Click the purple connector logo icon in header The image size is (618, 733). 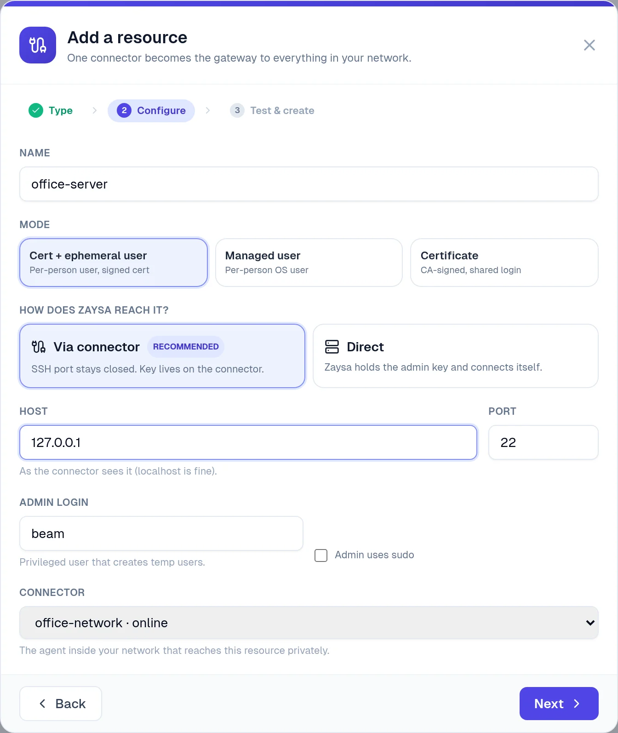(38, 45)
